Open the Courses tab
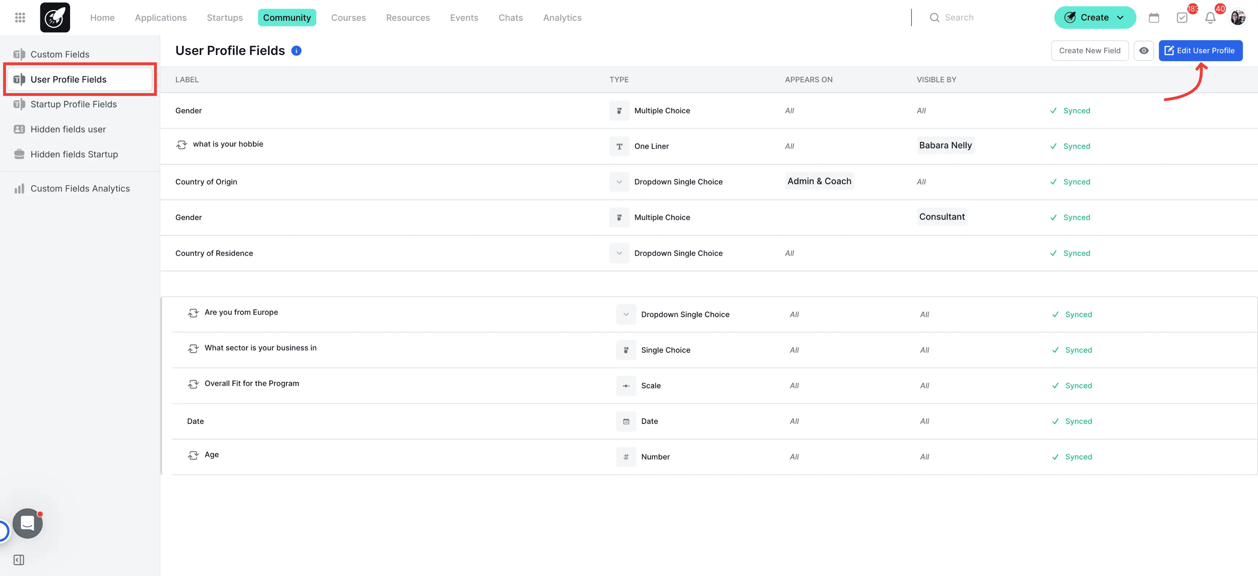 coord(348,18)
